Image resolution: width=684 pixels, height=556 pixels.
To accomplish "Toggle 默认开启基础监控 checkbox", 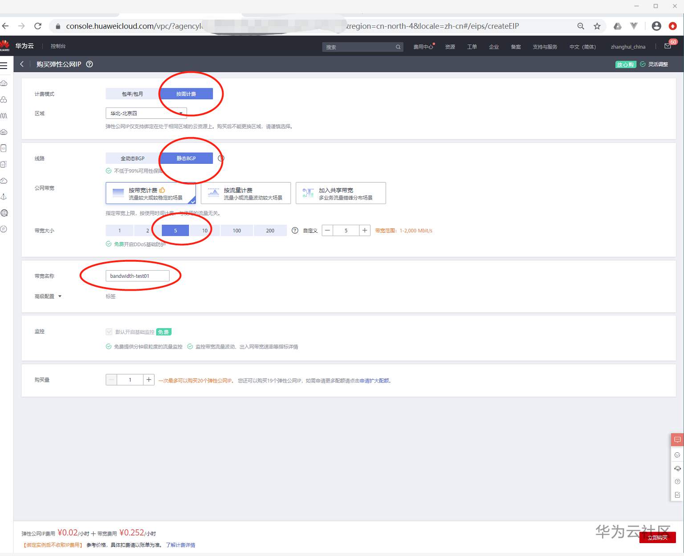I will (x=109, y=332).
